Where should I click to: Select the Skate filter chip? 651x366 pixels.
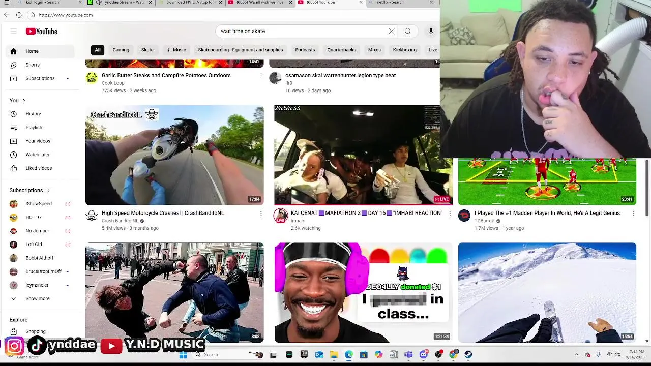pyautogui.click(x=148, y=50)
